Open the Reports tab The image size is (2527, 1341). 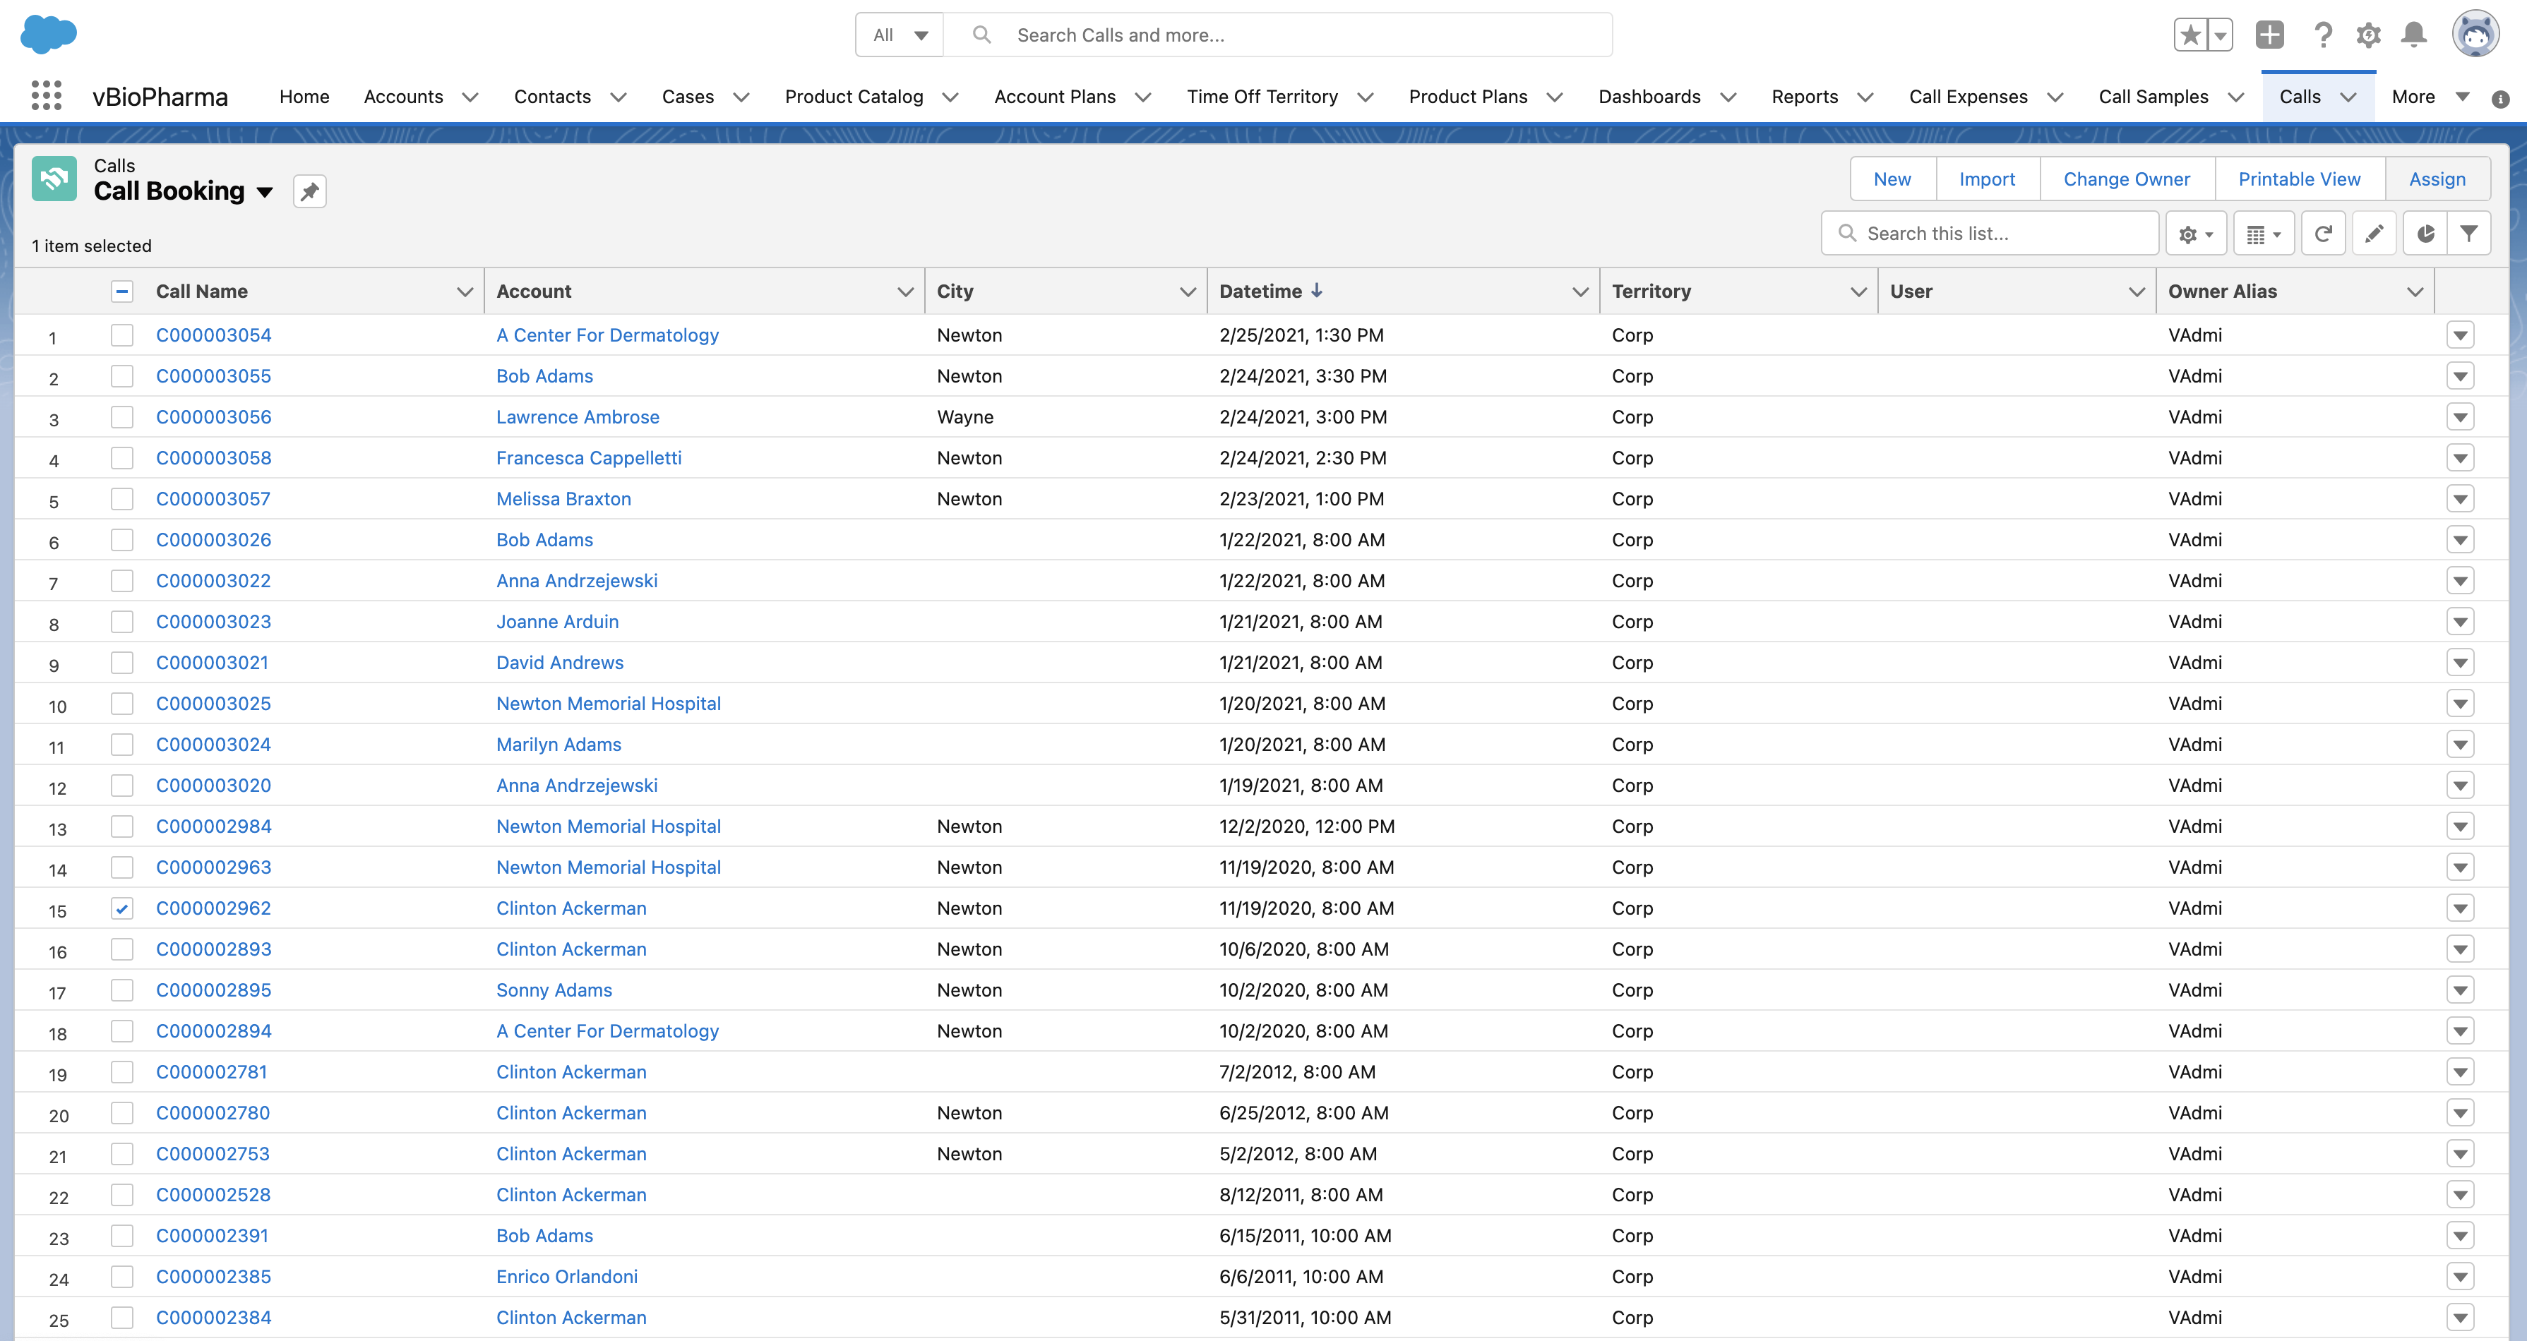(x=1804, y=96)
